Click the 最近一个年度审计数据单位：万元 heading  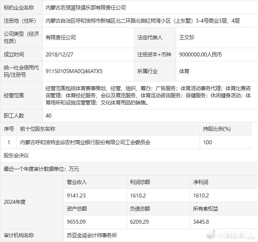41,169
